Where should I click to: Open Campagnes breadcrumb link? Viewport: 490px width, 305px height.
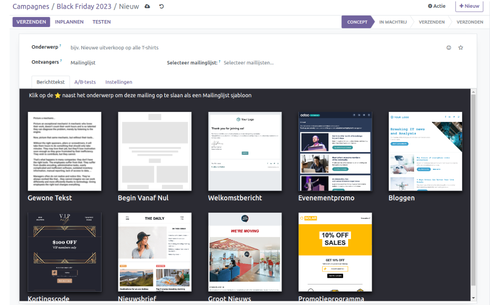[31, 6]
